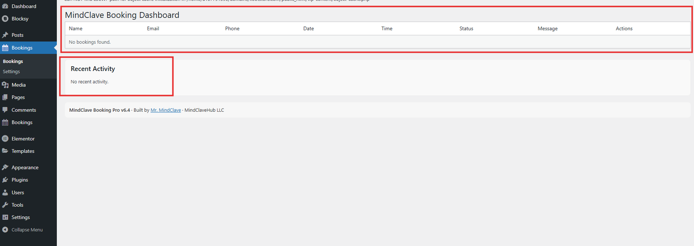This screenshot has height=246, width=694.
Task: Click the Dashboard gauge icon in sidebar
Action: coord(5,6)
